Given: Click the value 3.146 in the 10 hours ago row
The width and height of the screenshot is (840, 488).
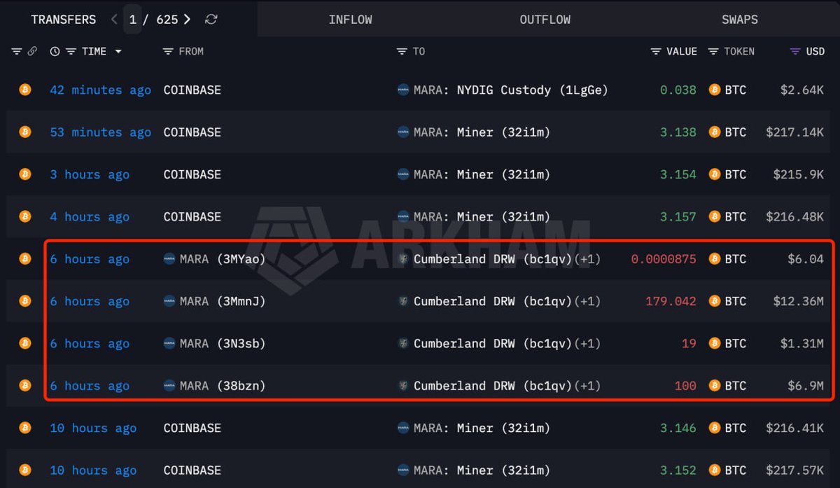Looking at the screenshot, I should [x=678, y=428].
